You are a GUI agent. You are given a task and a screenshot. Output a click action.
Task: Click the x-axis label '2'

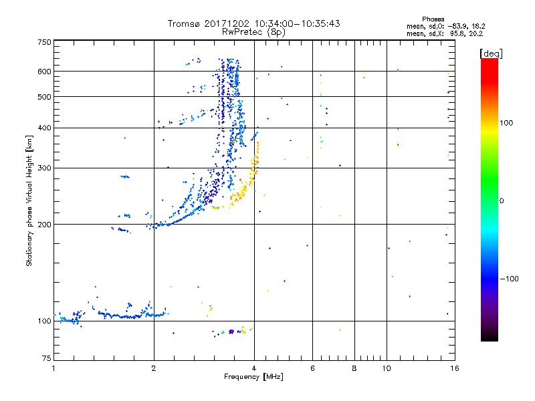pyautogui.click(x=154, y=368)
